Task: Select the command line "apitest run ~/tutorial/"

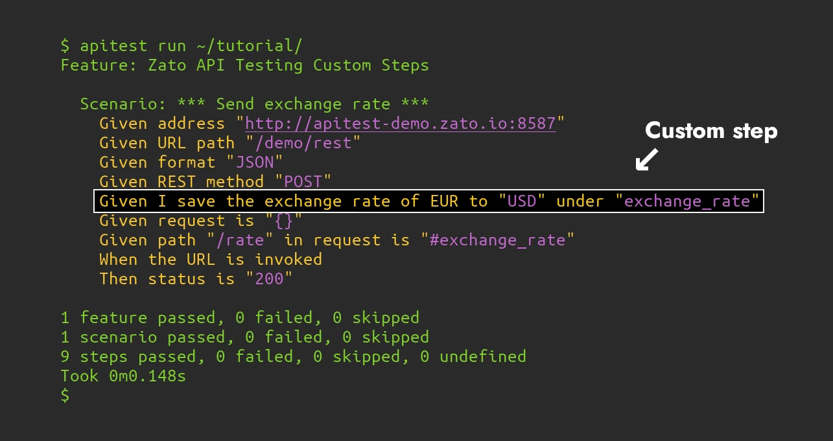Action: pyautogui.click(x=191, y=45)
